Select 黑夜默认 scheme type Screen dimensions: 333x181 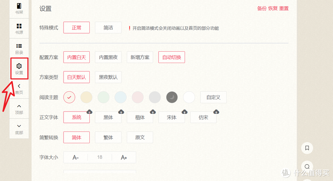pos(108,77)
